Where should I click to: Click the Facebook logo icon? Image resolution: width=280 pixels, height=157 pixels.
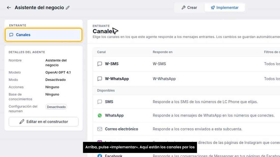pyautogui.click(x=100, y=156)
